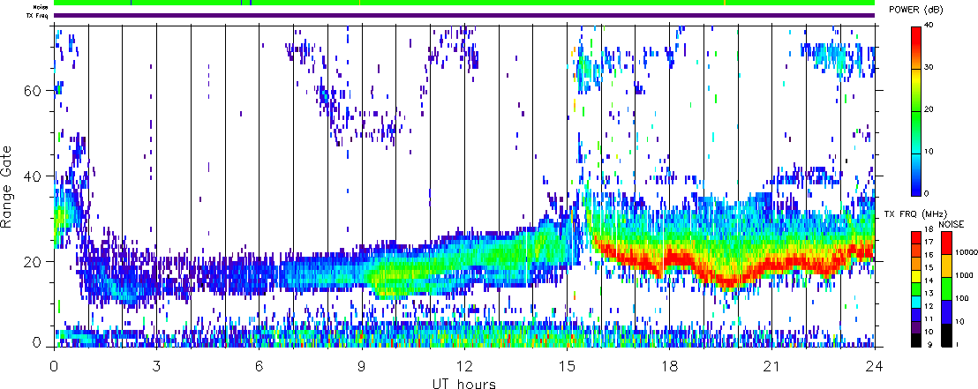Click the '6' tick on UT hours axis
Viewport: 978px width, 389px height.
pos(260,365)
